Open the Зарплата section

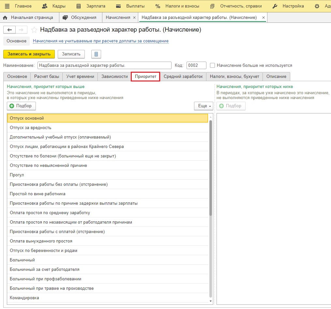(x=91, y=6)
